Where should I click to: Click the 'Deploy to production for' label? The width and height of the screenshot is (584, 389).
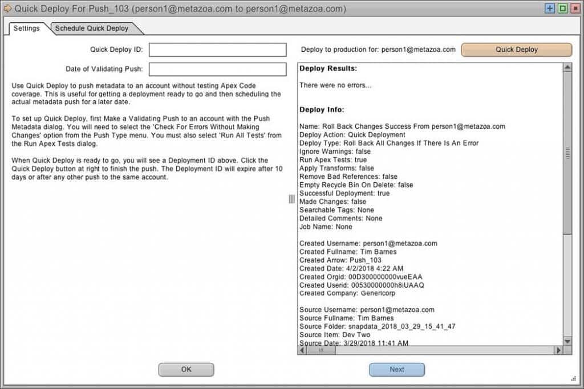(x=378, y=50)
